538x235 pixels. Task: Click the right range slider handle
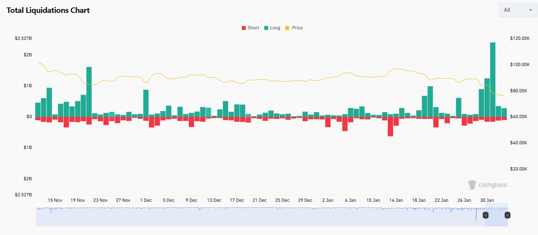click(508, 215)
